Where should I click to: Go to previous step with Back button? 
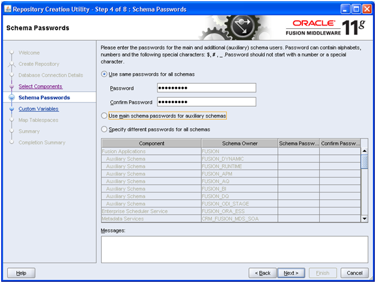tap(263, 273)
